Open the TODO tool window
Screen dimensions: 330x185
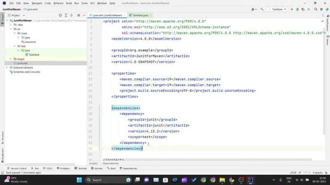47,169
